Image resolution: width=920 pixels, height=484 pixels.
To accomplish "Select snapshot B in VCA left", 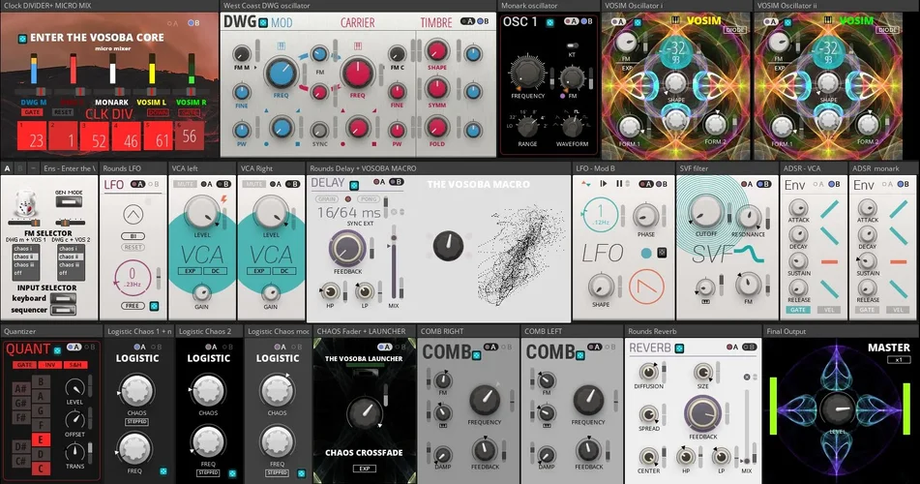I will pyautogui.click(x=223, y=184).
